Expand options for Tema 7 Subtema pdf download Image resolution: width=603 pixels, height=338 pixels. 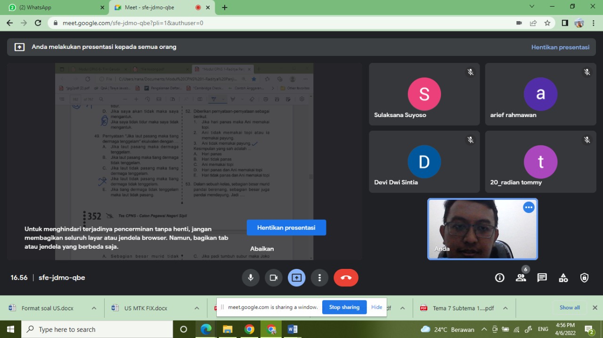505,308
